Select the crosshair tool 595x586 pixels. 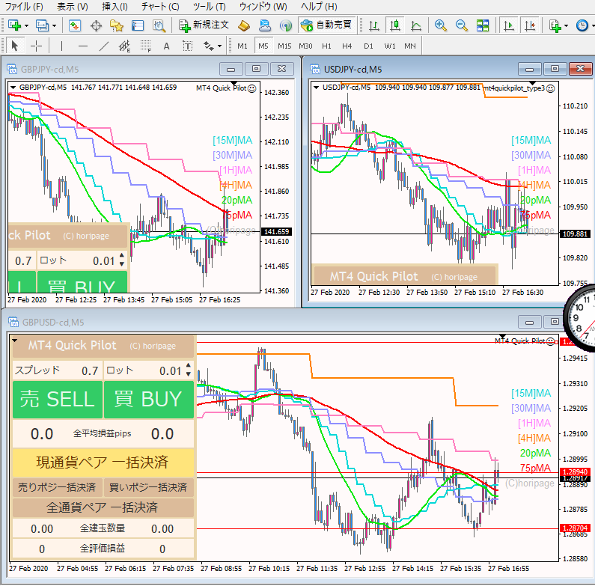[x=36, y=46]
